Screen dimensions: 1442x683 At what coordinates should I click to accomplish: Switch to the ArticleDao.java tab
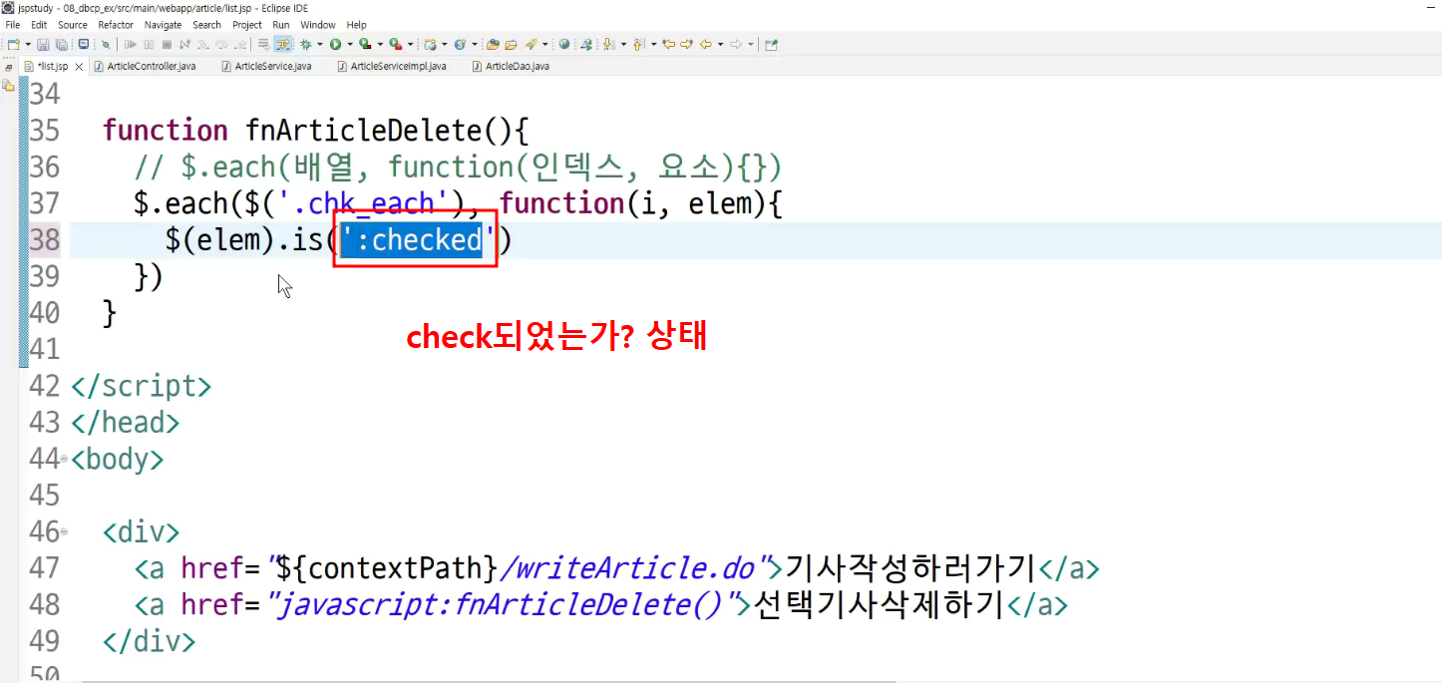(510, 66)
